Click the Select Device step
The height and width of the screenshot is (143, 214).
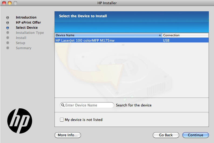click(x=27, y=28)
